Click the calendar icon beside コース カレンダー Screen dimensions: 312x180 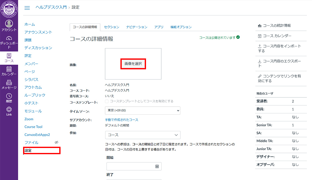tap(260, 36)
